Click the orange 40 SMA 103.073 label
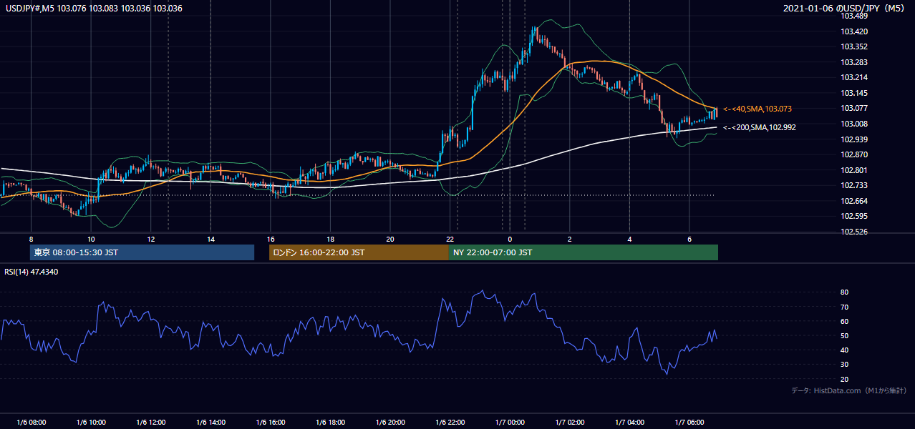The width and height of the screenshot is (915, 429). (757, 109)
